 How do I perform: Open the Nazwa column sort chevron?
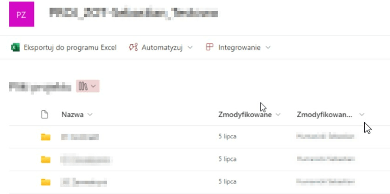(x=90, y=115)
